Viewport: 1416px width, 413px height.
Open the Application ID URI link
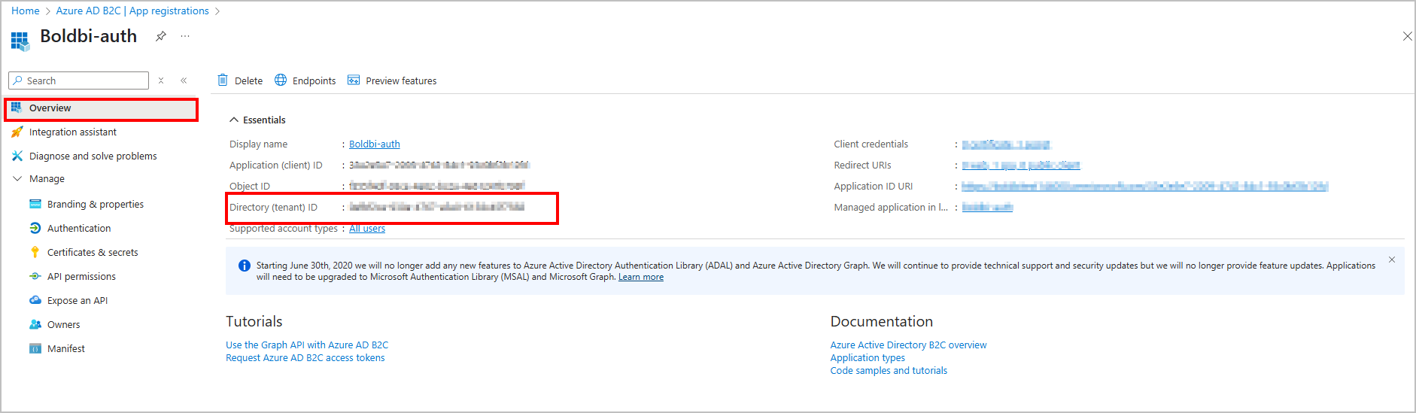[x=1145, y=186]
